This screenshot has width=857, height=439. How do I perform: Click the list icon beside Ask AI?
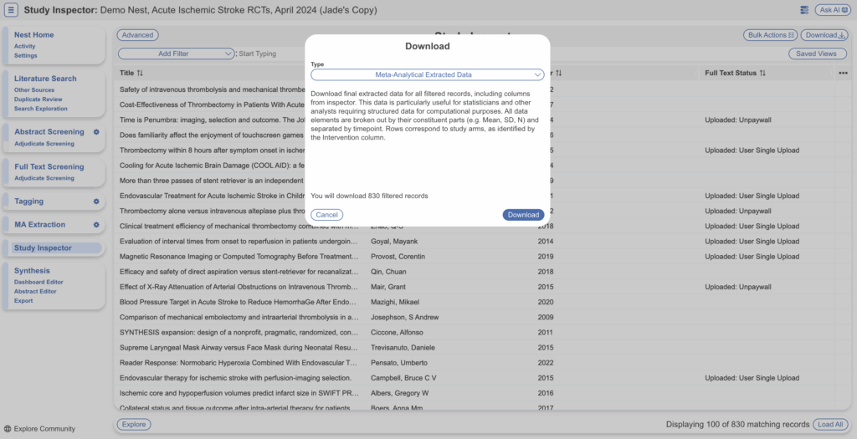coord(804,10)
